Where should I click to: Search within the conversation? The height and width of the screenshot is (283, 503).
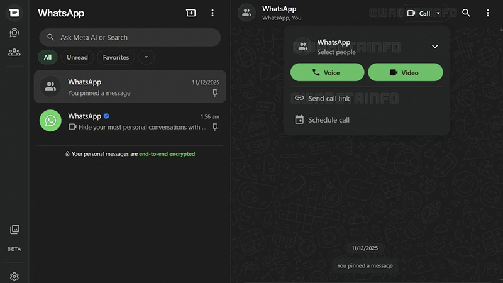coord(466,13)
